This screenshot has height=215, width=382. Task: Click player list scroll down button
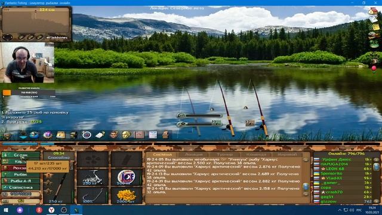(x=376, y=201)
